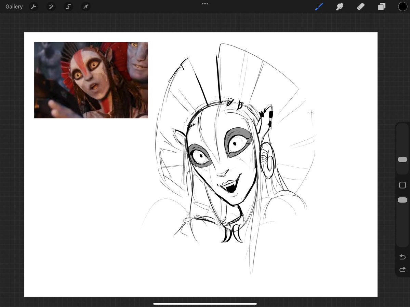Return to the Gallery

tap(14, 6)
